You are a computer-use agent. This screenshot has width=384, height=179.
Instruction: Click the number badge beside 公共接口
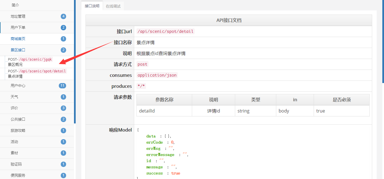tap(63, 119)
